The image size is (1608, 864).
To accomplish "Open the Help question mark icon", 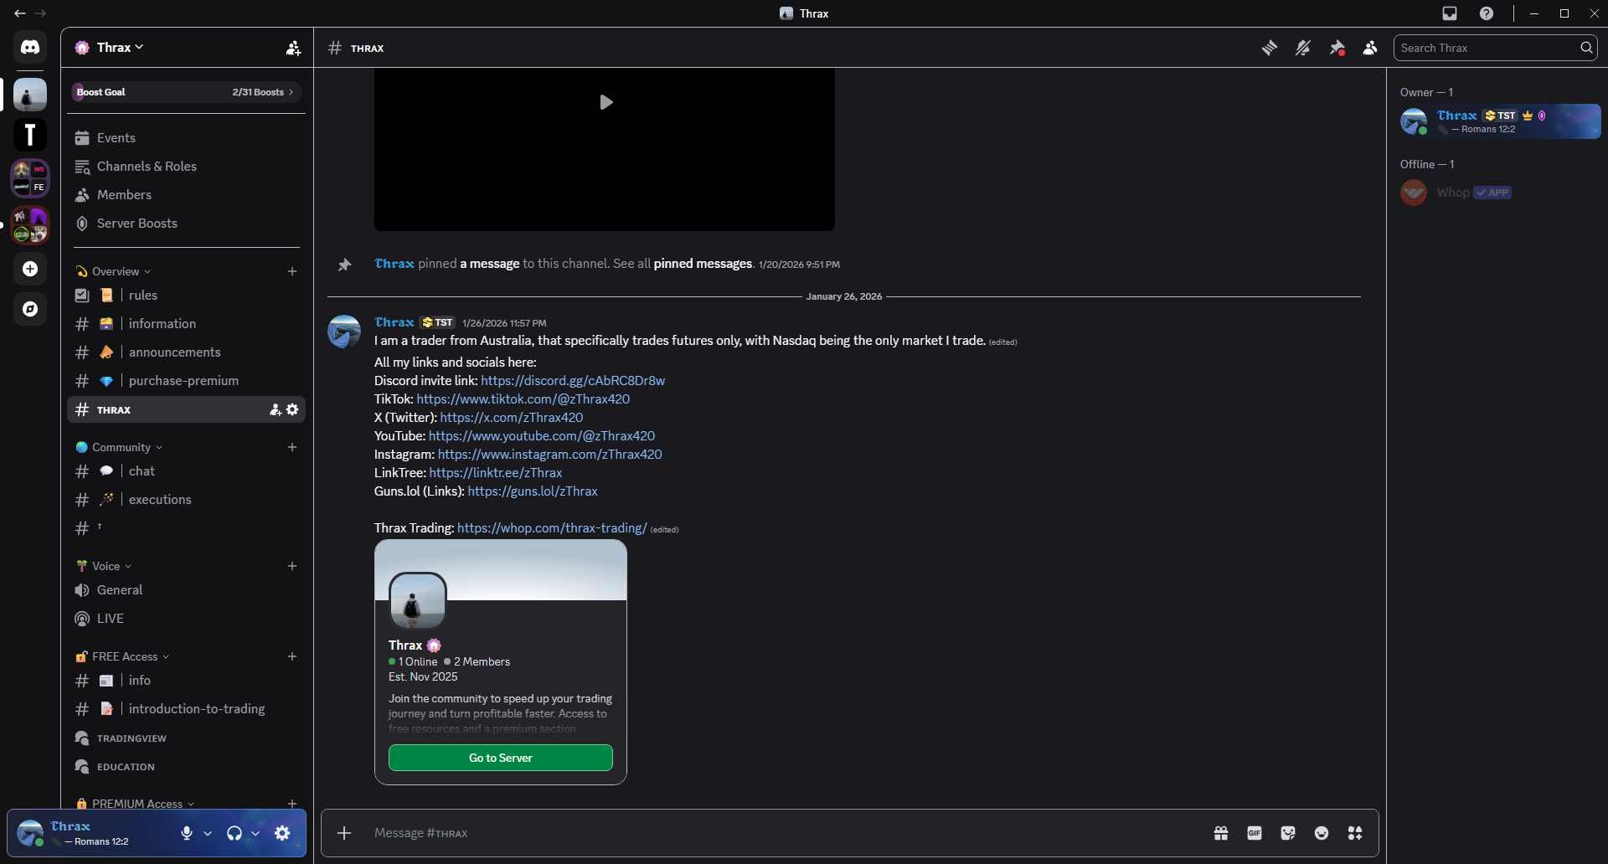I will point(1487,13).
